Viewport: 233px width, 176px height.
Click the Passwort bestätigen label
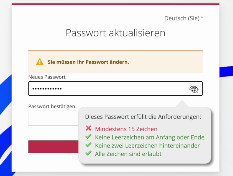52,106
